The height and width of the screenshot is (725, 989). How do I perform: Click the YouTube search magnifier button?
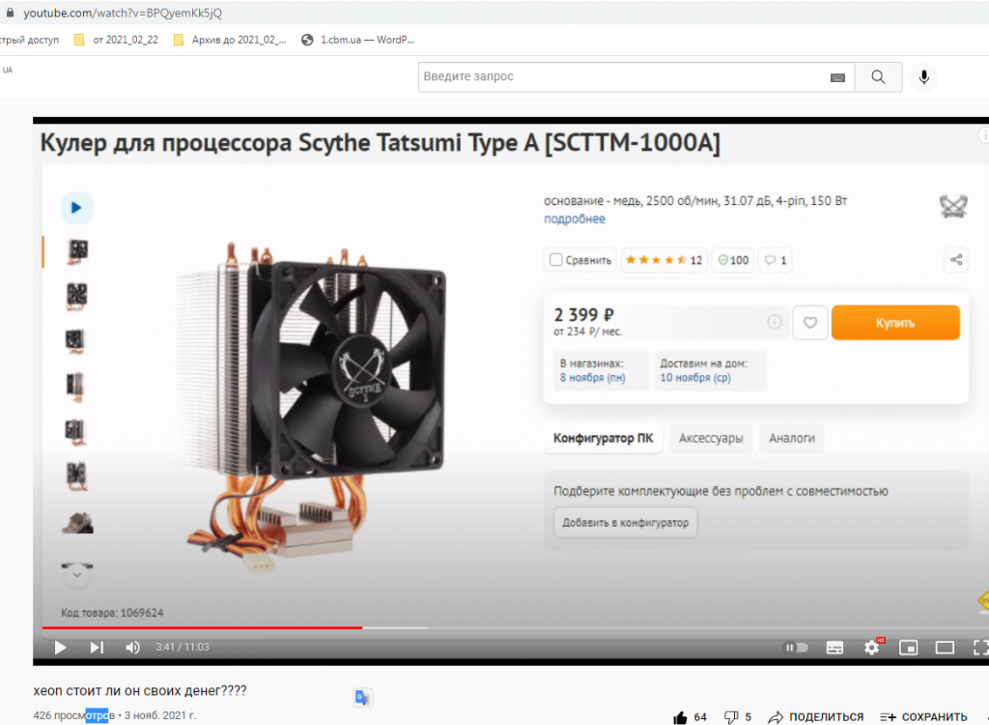pos(878,77)
